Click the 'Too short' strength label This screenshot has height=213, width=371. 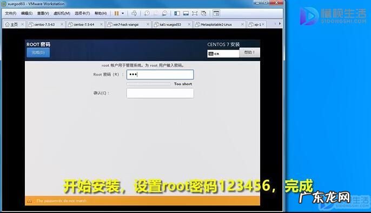pos(183,84)
